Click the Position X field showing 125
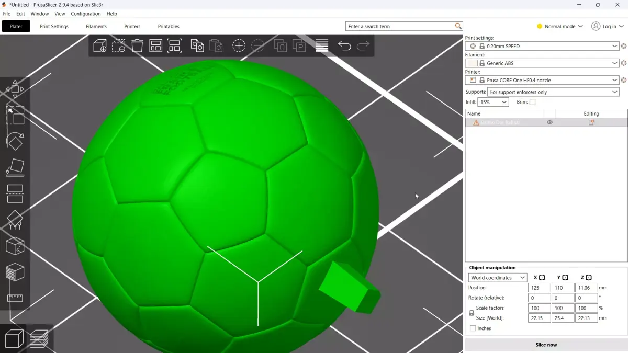628x353 pixels. coord(539,288)
